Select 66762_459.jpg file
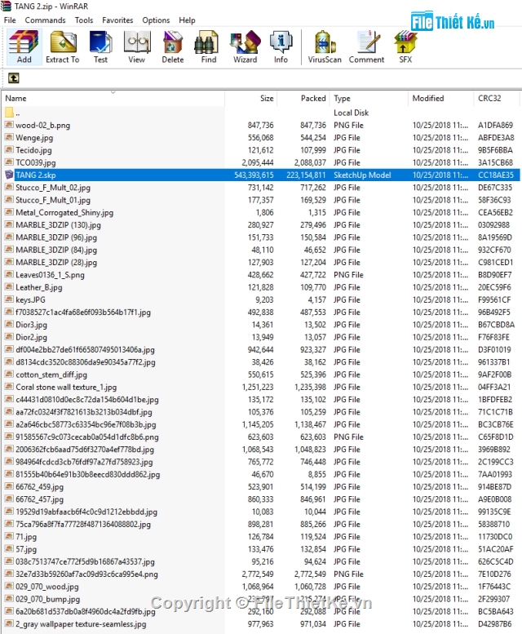The width and height of the screenshot is (522, 634). click(40, 487)
